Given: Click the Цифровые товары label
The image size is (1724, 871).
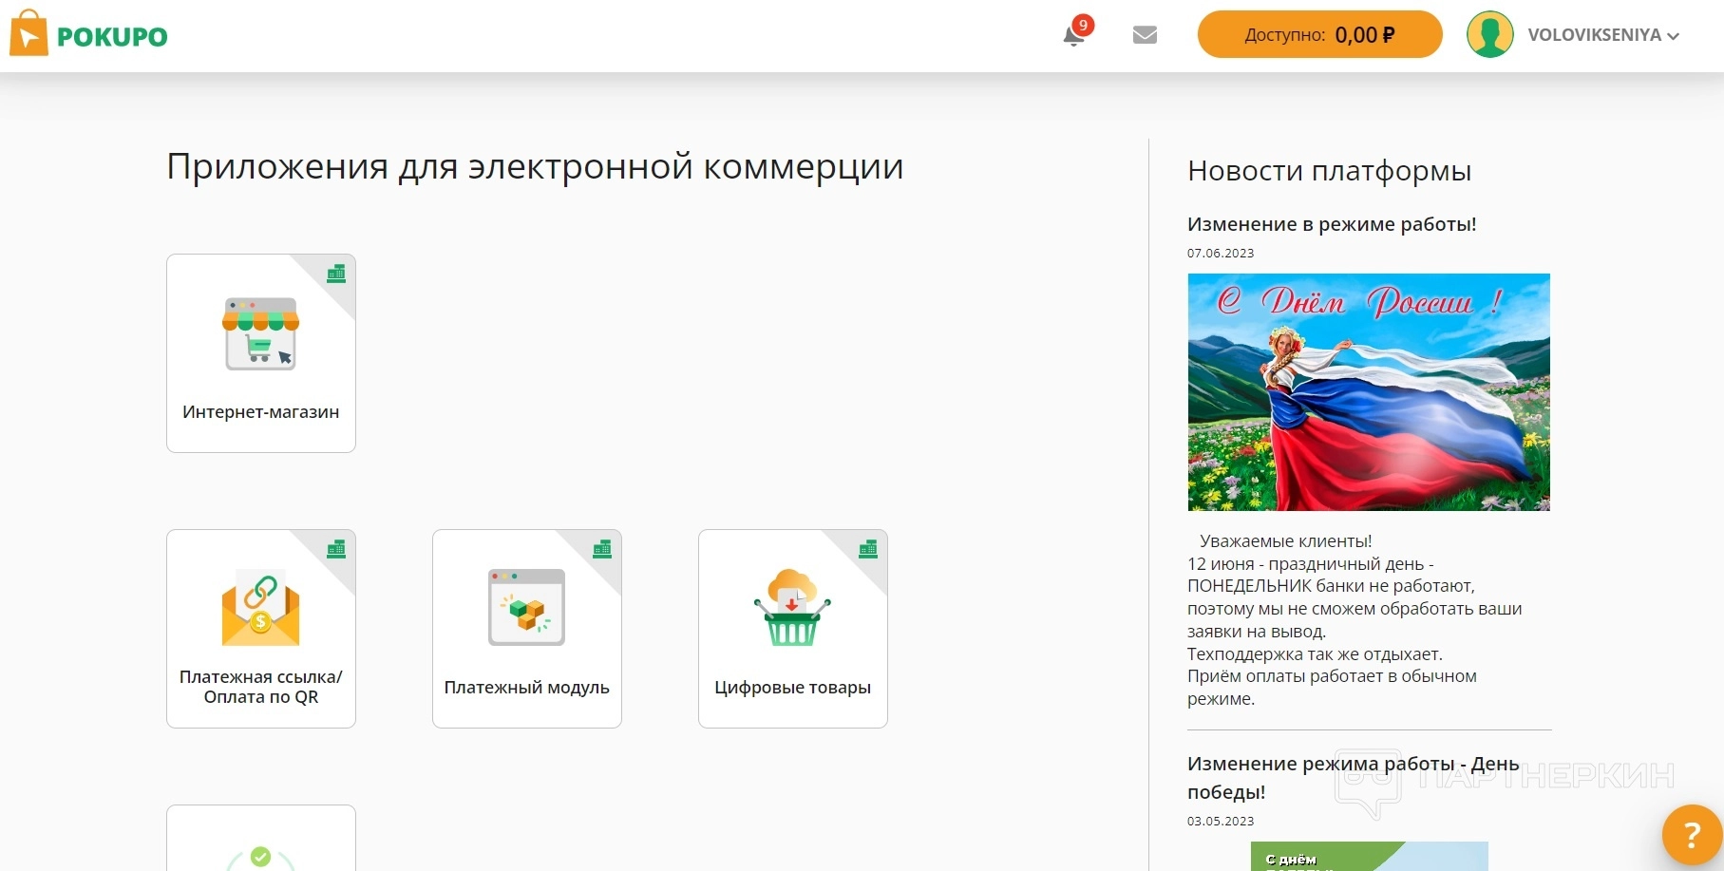Looking at the screenshot, I should tap(792, 688).
